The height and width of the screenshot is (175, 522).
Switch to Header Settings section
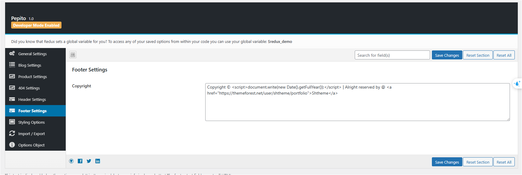tap(36, 99)
